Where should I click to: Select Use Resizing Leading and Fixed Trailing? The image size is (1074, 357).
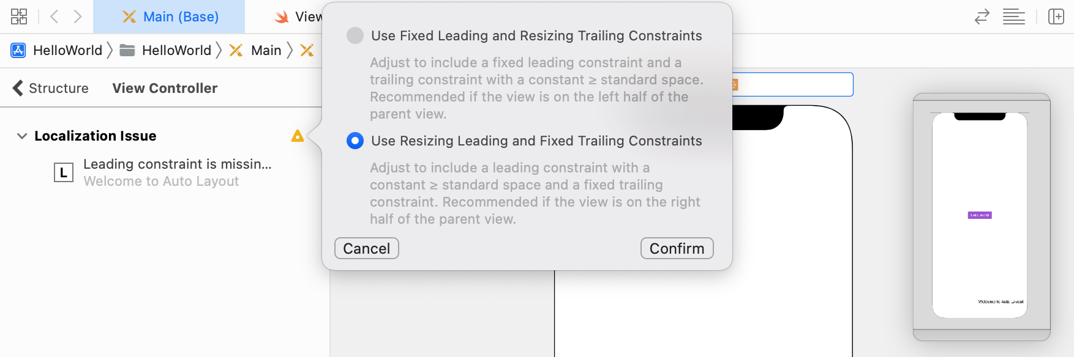tap(355, 141)
